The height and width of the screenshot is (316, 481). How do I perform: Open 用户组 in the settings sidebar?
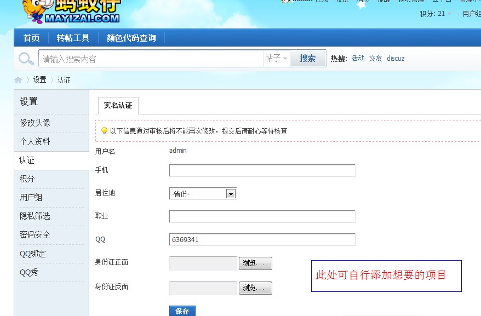point(31,197)
